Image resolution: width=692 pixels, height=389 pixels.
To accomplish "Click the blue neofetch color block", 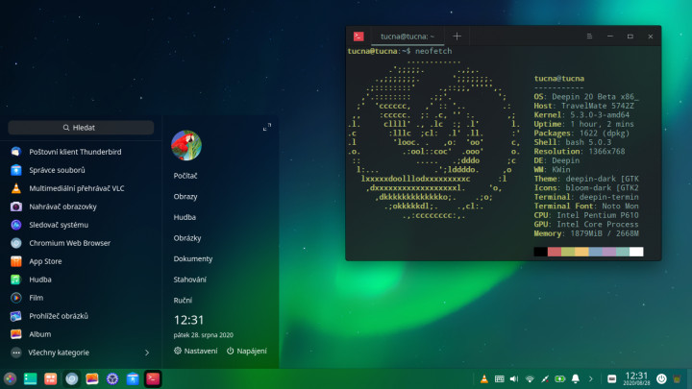I will click(595, 252).
